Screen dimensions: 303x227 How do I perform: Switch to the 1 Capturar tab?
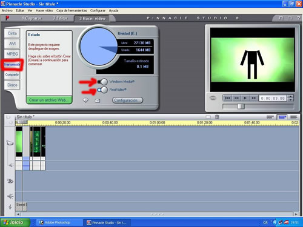coord(32,18)
